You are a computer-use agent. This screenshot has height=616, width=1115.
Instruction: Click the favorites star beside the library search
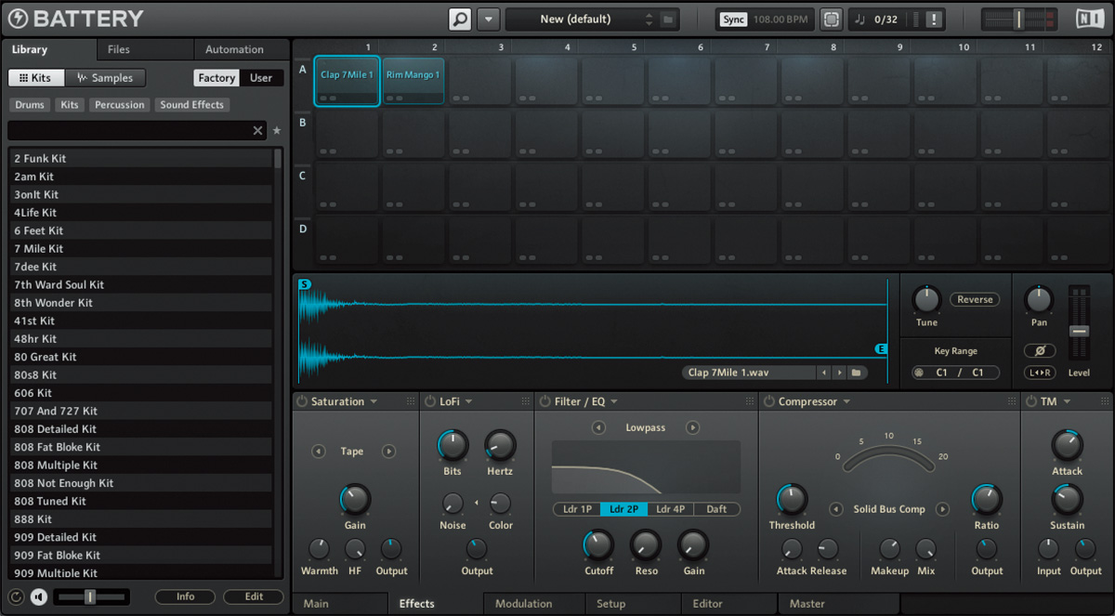coord(276,131)
